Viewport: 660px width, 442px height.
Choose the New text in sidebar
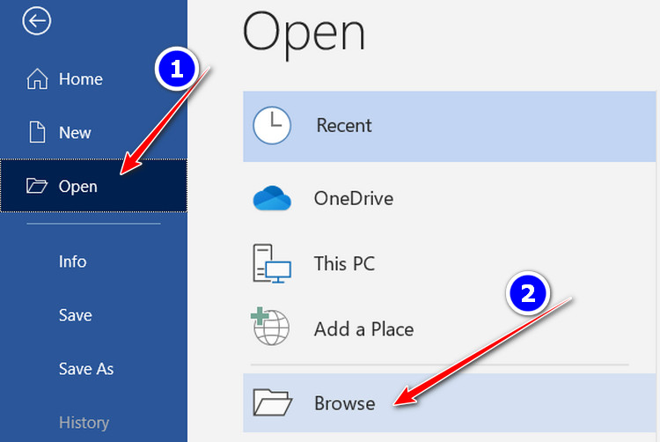click(75, 133)
